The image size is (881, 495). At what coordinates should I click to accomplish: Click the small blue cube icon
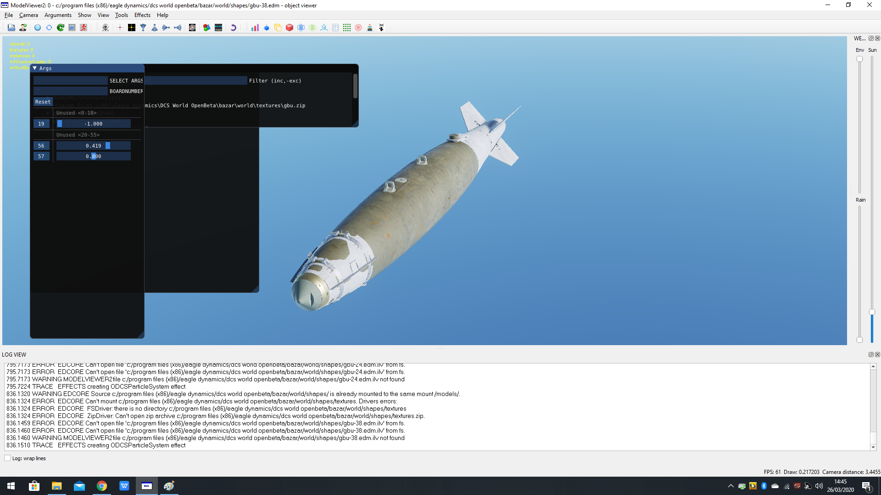(267, 27)
